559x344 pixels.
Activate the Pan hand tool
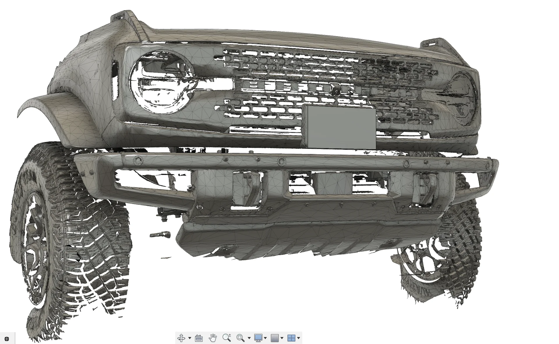coord(213,338)
